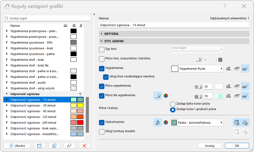Select Zastąp kolor i grubość pióra option

tap(173, 110)
